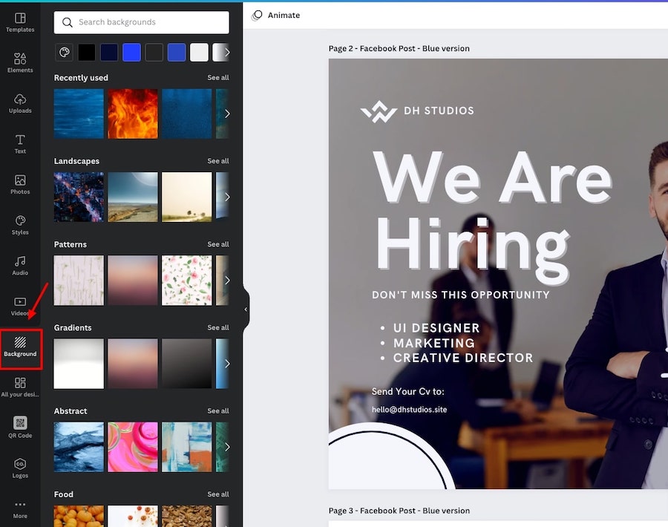This screenshot has height=527, width=668.
Task: See all Gradients backgrounds
Action: (x=218, y=327)
